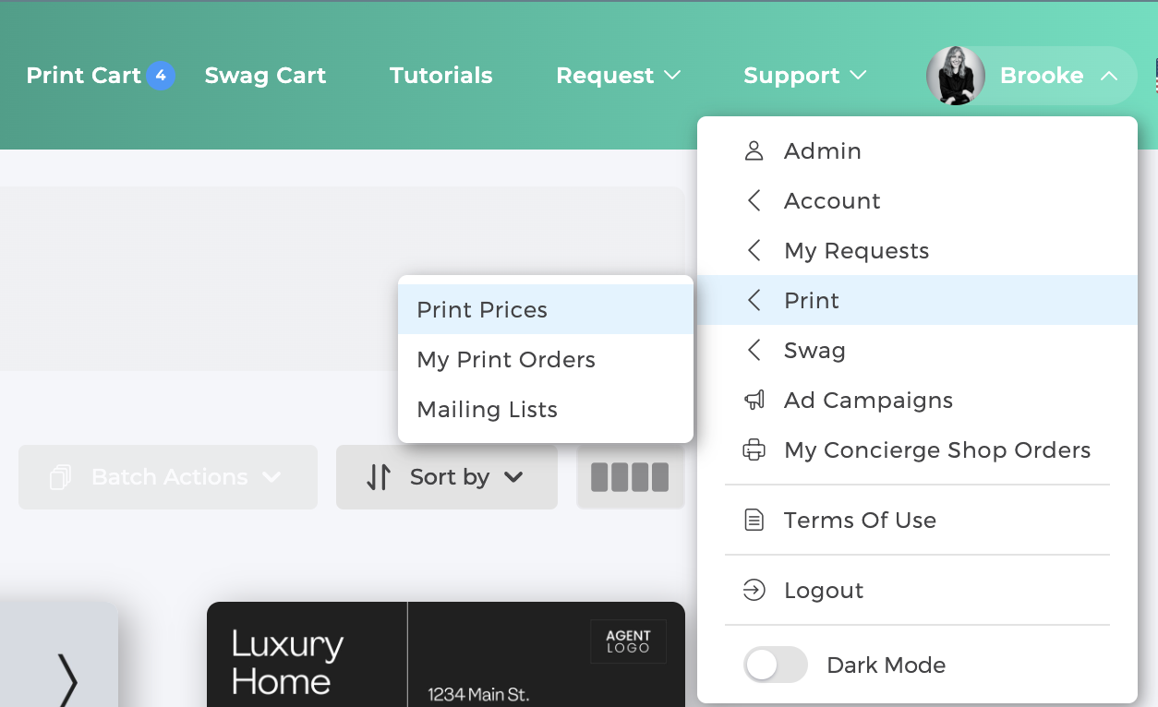Click the AGENT LOGO placeholder
This screenshot has height=707, width=1158.
click(629, 641)
